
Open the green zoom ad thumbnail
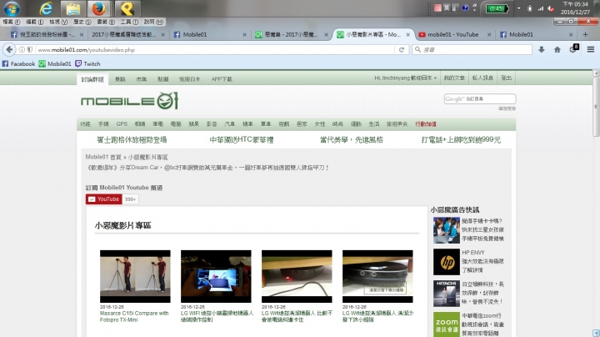pyautogui.click(x=447, y=324)
